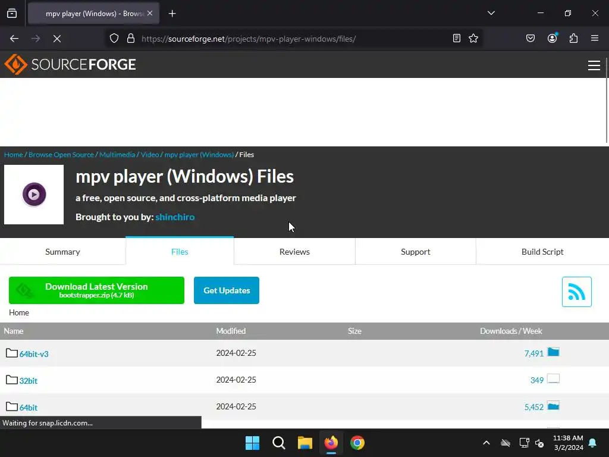The image size is (609, 457).
Task: Bookmark this page with the star icon
Action: tap(473, 39)
